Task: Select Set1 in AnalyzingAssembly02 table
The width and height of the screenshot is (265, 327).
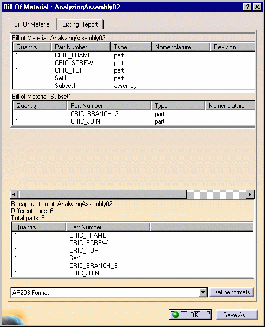Action: 60,78
